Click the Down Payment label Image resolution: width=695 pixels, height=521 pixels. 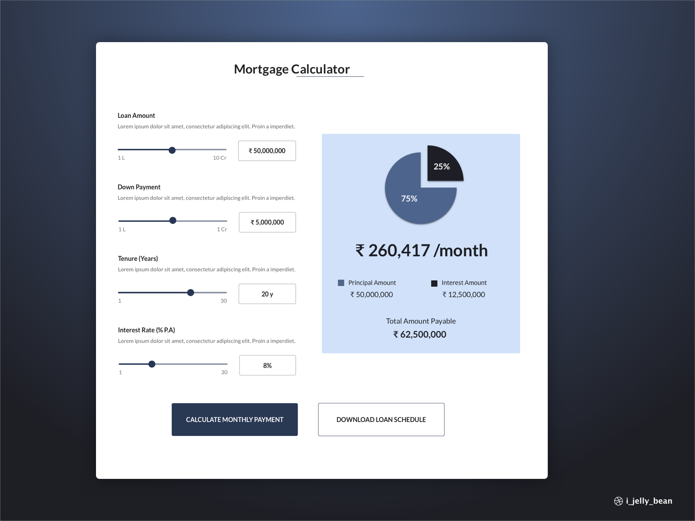pyautogui.click(x=139, y=187)
